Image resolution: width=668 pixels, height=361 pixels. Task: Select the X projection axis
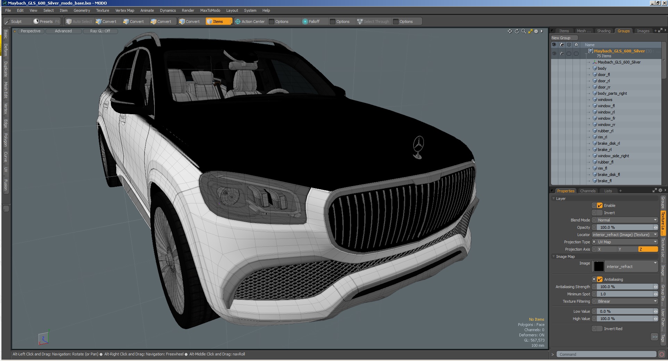[607, 249]
